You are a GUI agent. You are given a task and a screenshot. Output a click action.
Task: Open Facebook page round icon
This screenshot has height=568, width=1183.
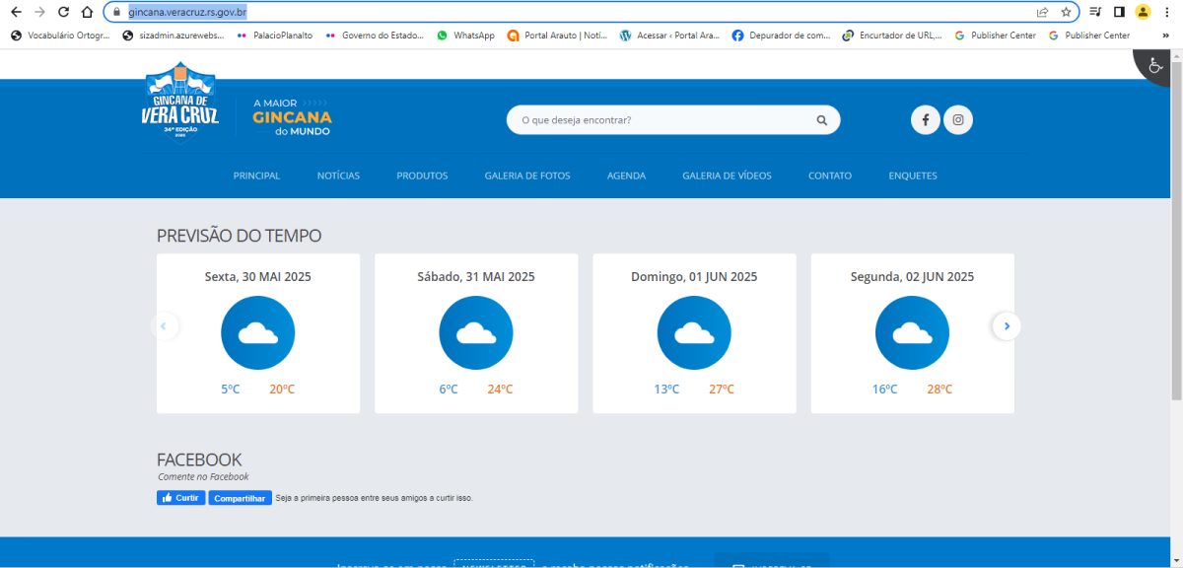click(x=926, y=120)
